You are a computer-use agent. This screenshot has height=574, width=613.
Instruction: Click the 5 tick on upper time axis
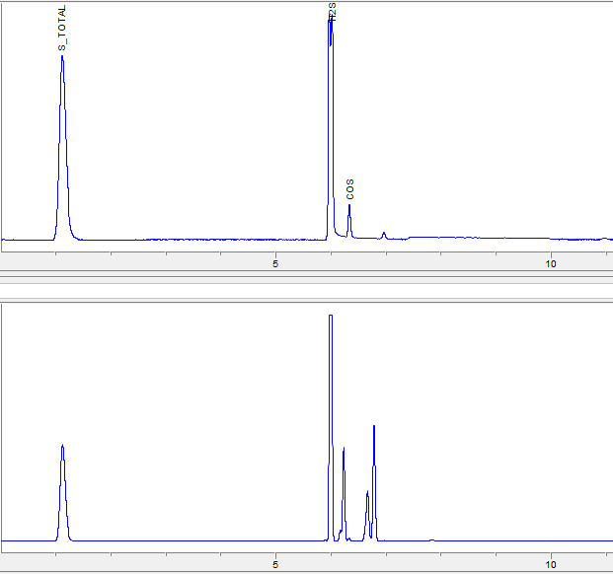tap(275, 263)
